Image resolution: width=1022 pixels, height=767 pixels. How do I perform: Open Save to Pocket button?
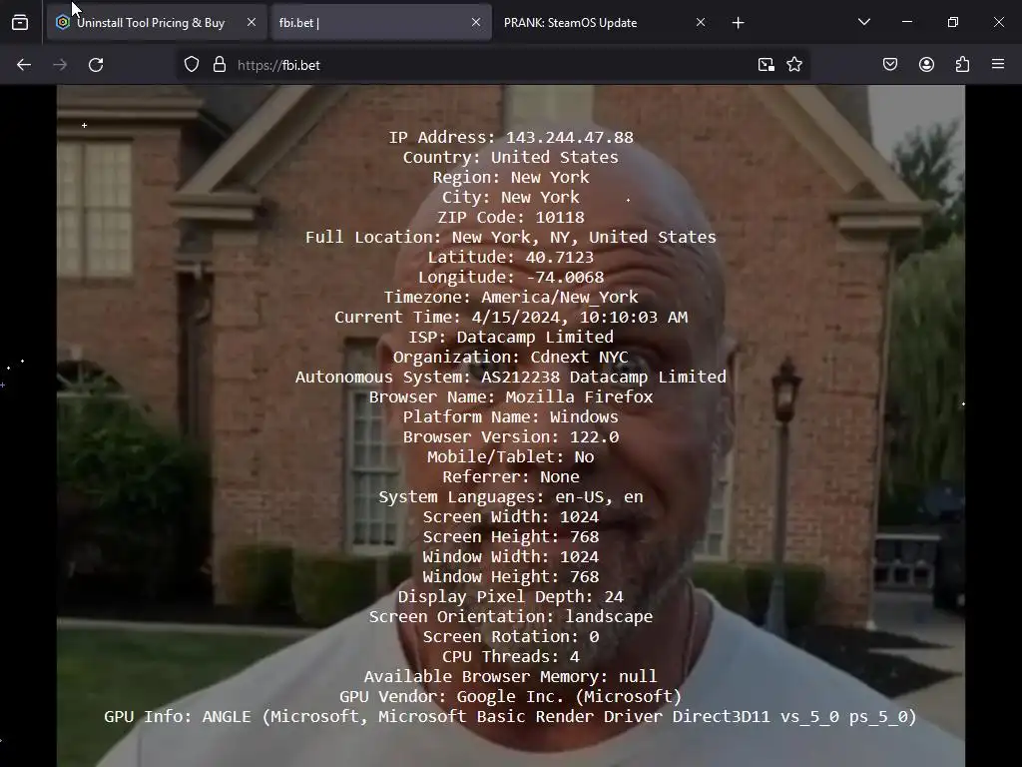pos(890,65)
